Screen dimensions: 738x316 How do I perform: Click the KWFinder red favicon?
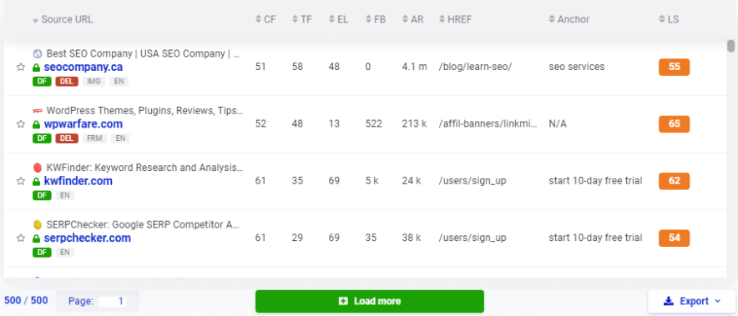[38, 168]
